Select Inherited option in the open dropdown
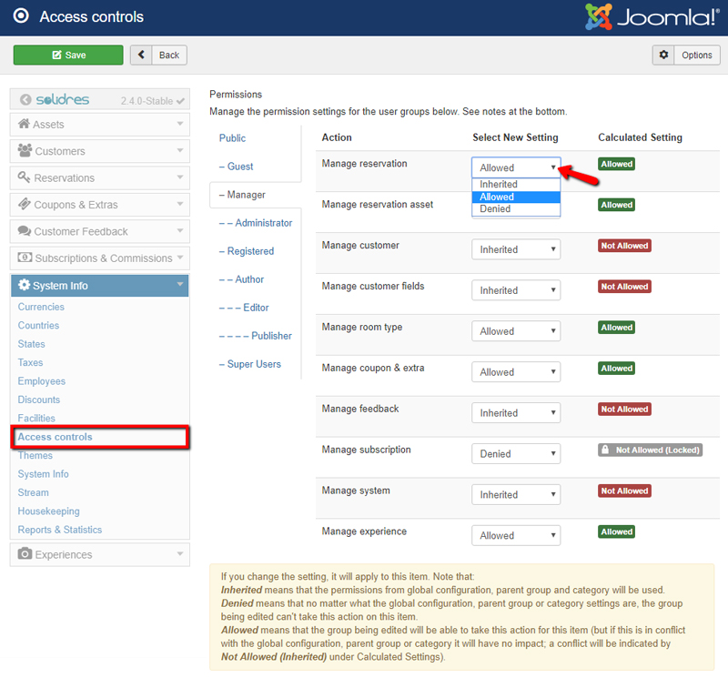 [499, 184]
